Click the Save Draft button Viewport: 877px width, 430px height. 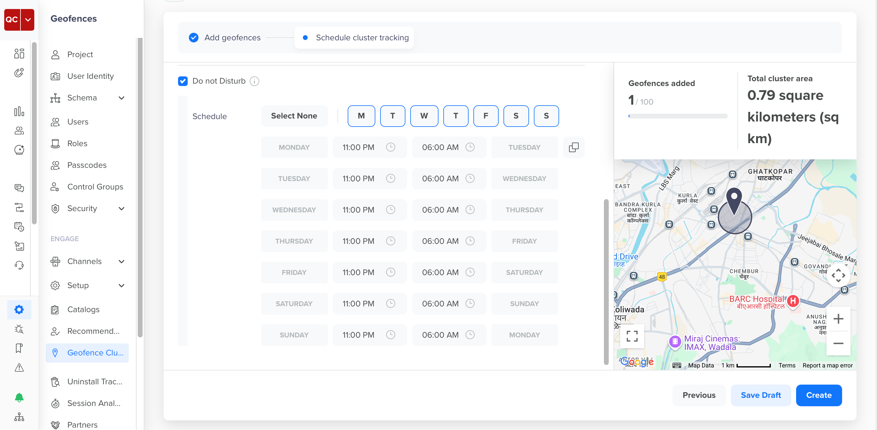tap(761, 395)
